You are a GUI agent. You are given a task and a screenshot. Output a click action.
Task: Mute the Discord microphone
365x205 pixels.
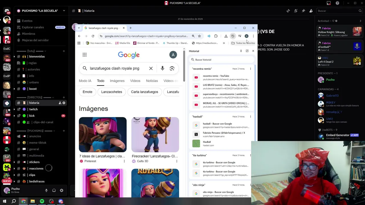tap(46, 190)
